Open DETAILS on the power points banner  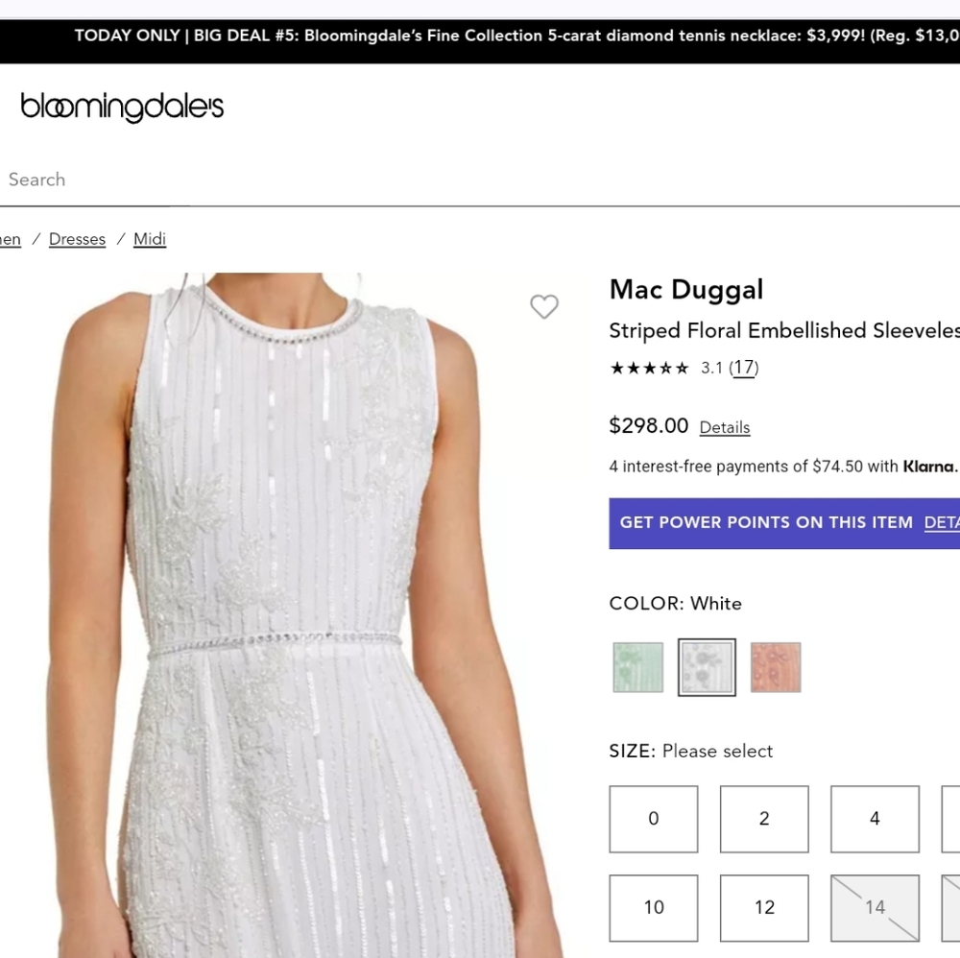coord(942,522)
